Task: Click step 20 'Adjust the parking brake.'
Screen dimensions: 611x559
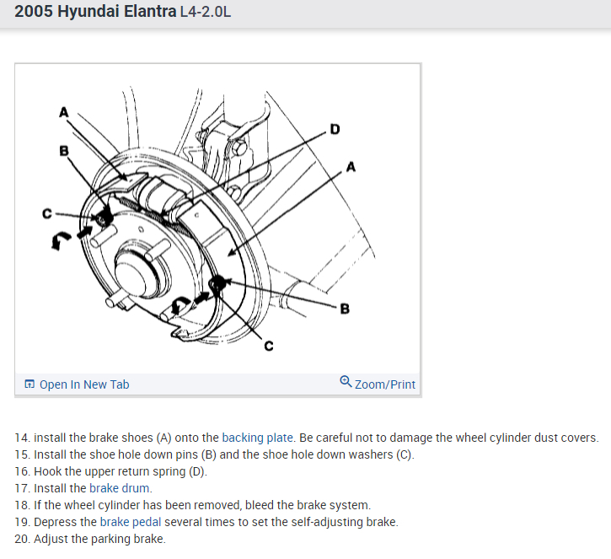Action: click(90, 539)
